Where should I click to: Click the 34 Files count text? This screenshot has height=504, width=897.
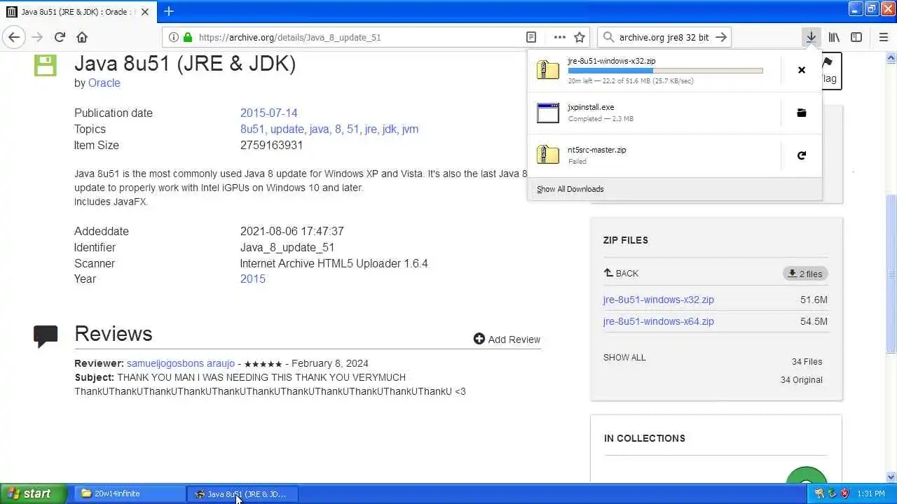807,362
